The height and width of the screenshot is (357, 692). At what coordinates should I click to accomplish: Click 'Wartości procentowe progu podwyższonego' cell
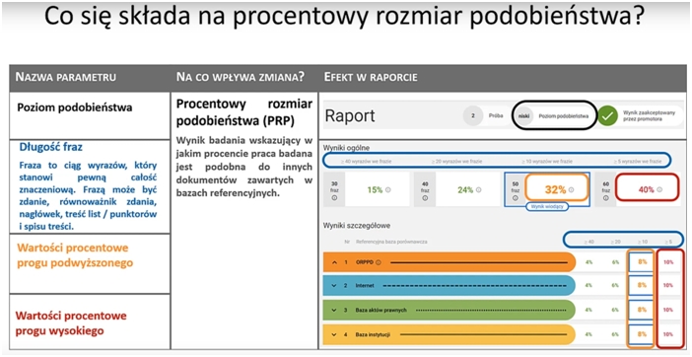[x=90, y=263]
